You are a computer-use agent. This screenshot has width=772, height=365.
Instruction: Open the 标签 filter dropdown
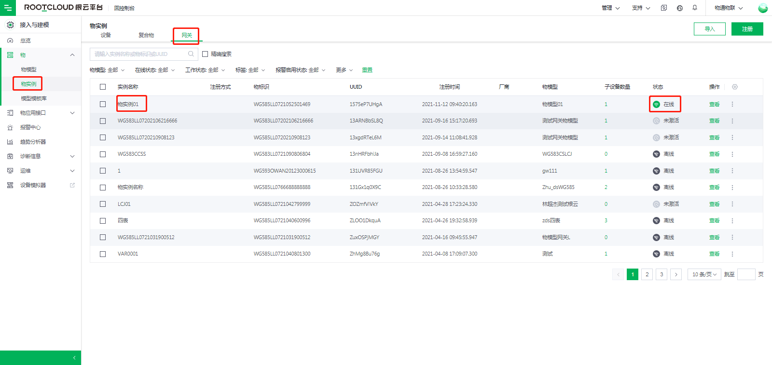(x=250, y=70)
